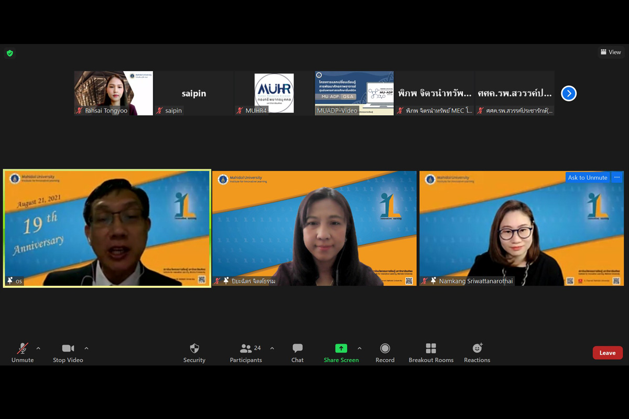Select Fahsai Tongyoo video thumbnail
Screen dimensions: 629x419
[113, 93]
